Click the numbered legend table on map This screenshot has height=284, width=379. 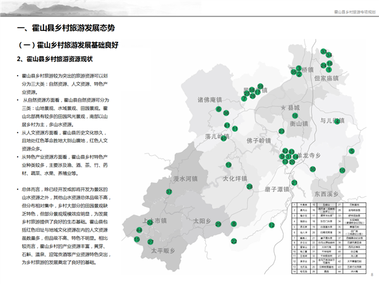click(329, 238)
